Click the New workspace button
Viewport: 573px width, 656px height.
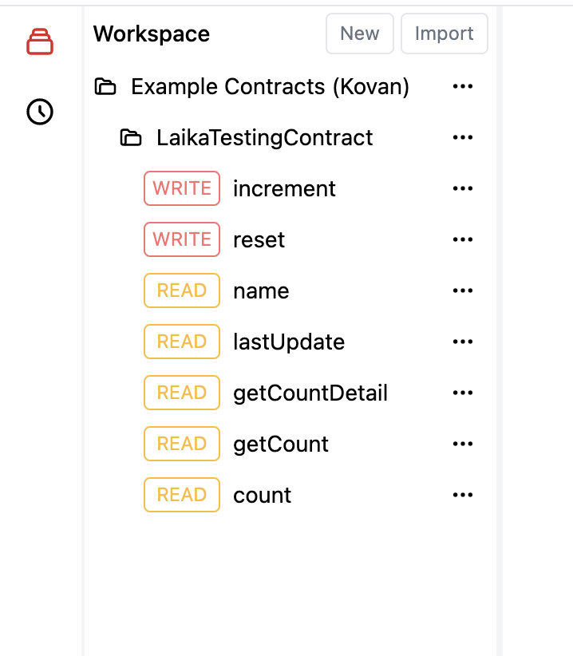pyautogui.click(x=359, y=34)
